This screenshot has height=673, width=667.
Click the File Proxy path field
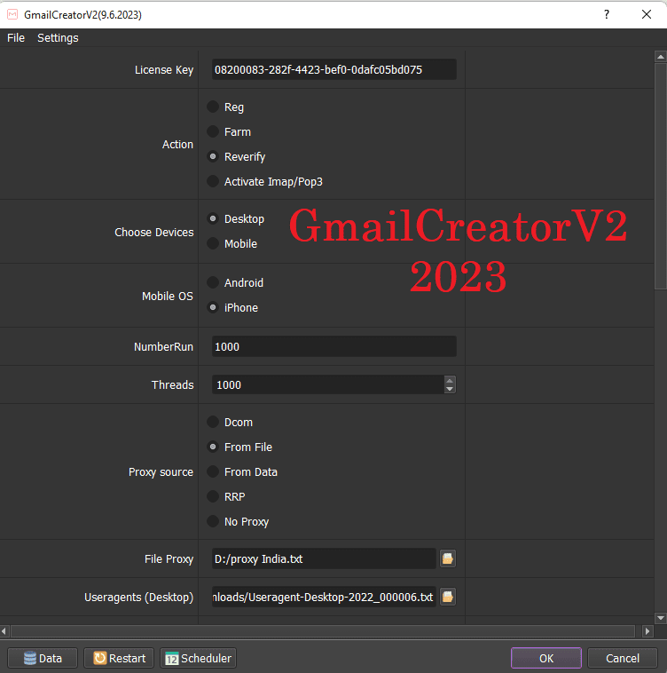click(324, 558)
